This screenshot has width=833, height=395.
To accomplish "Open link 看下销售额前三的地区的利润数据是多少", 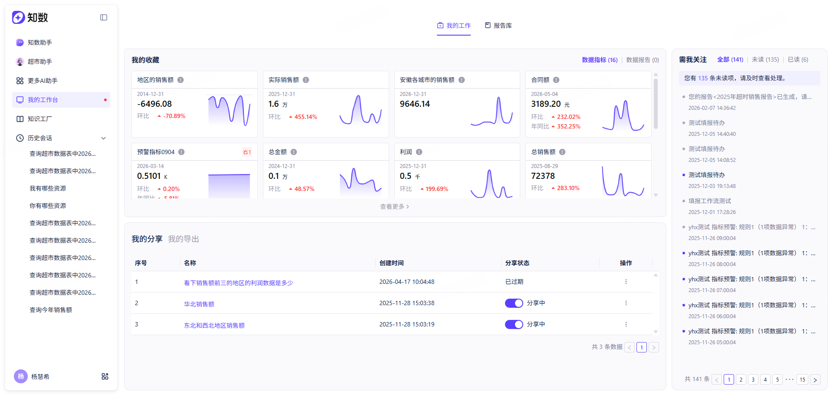I will (x=239, y=283).
